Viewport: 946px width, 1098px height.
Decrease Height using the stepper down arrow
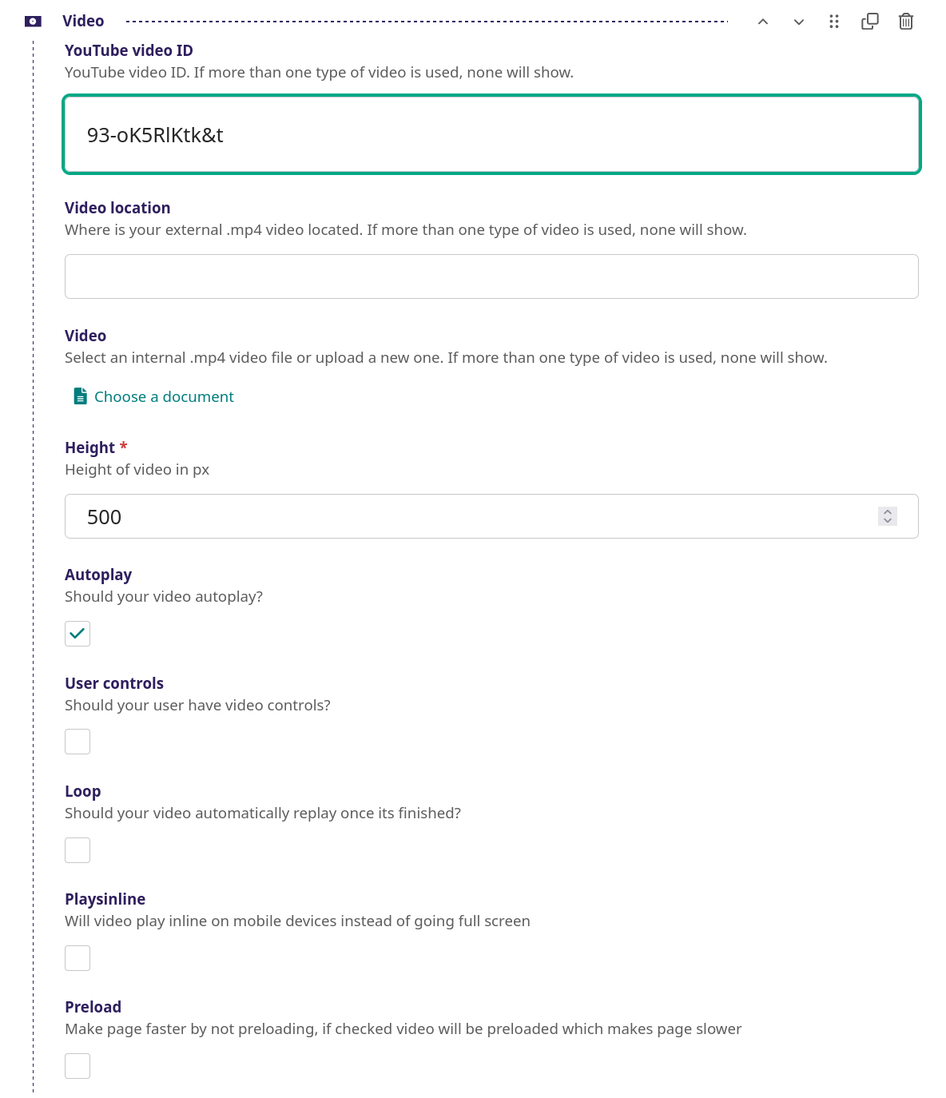point(888,521)
